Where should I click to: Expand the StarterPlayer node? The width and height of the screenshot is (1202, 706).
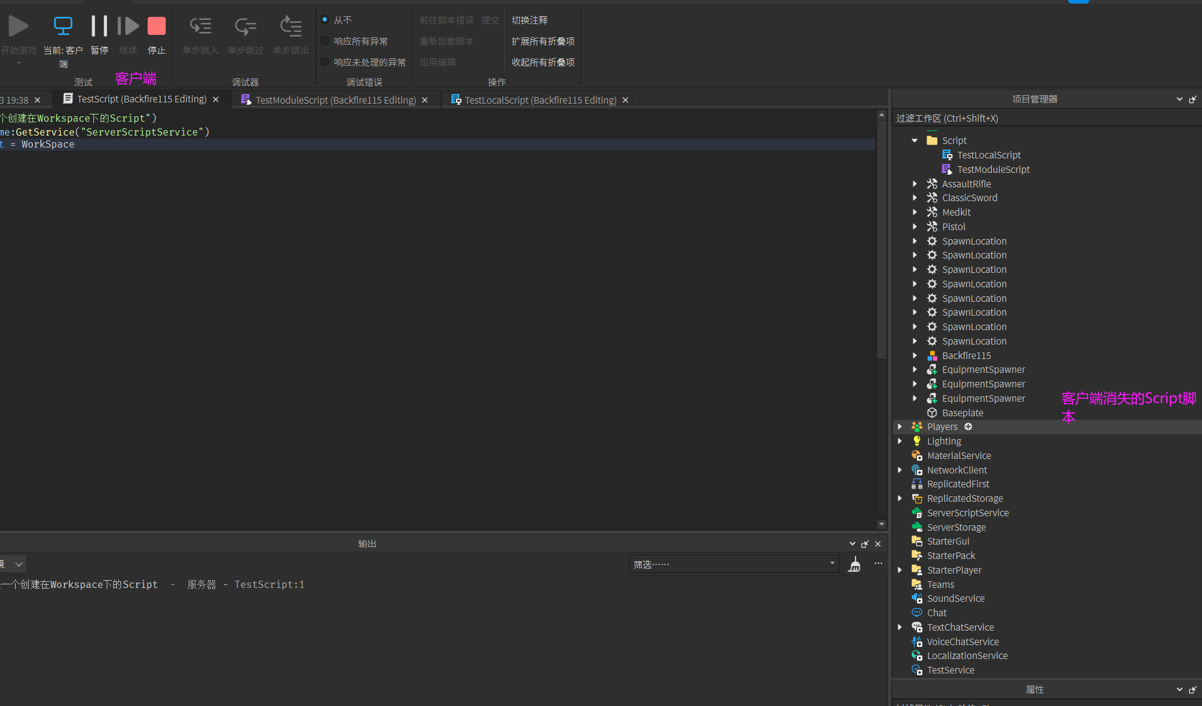pos(900,570)
